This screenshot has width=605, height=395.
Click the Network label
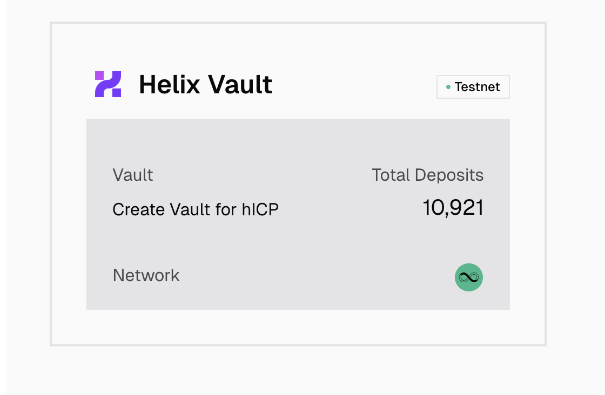tap(146, 275)
